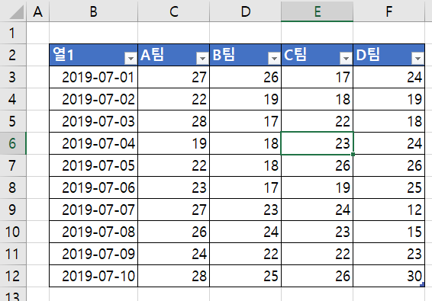
Task: Open the D팀 column filter dropdown
Action: point(417,58)
